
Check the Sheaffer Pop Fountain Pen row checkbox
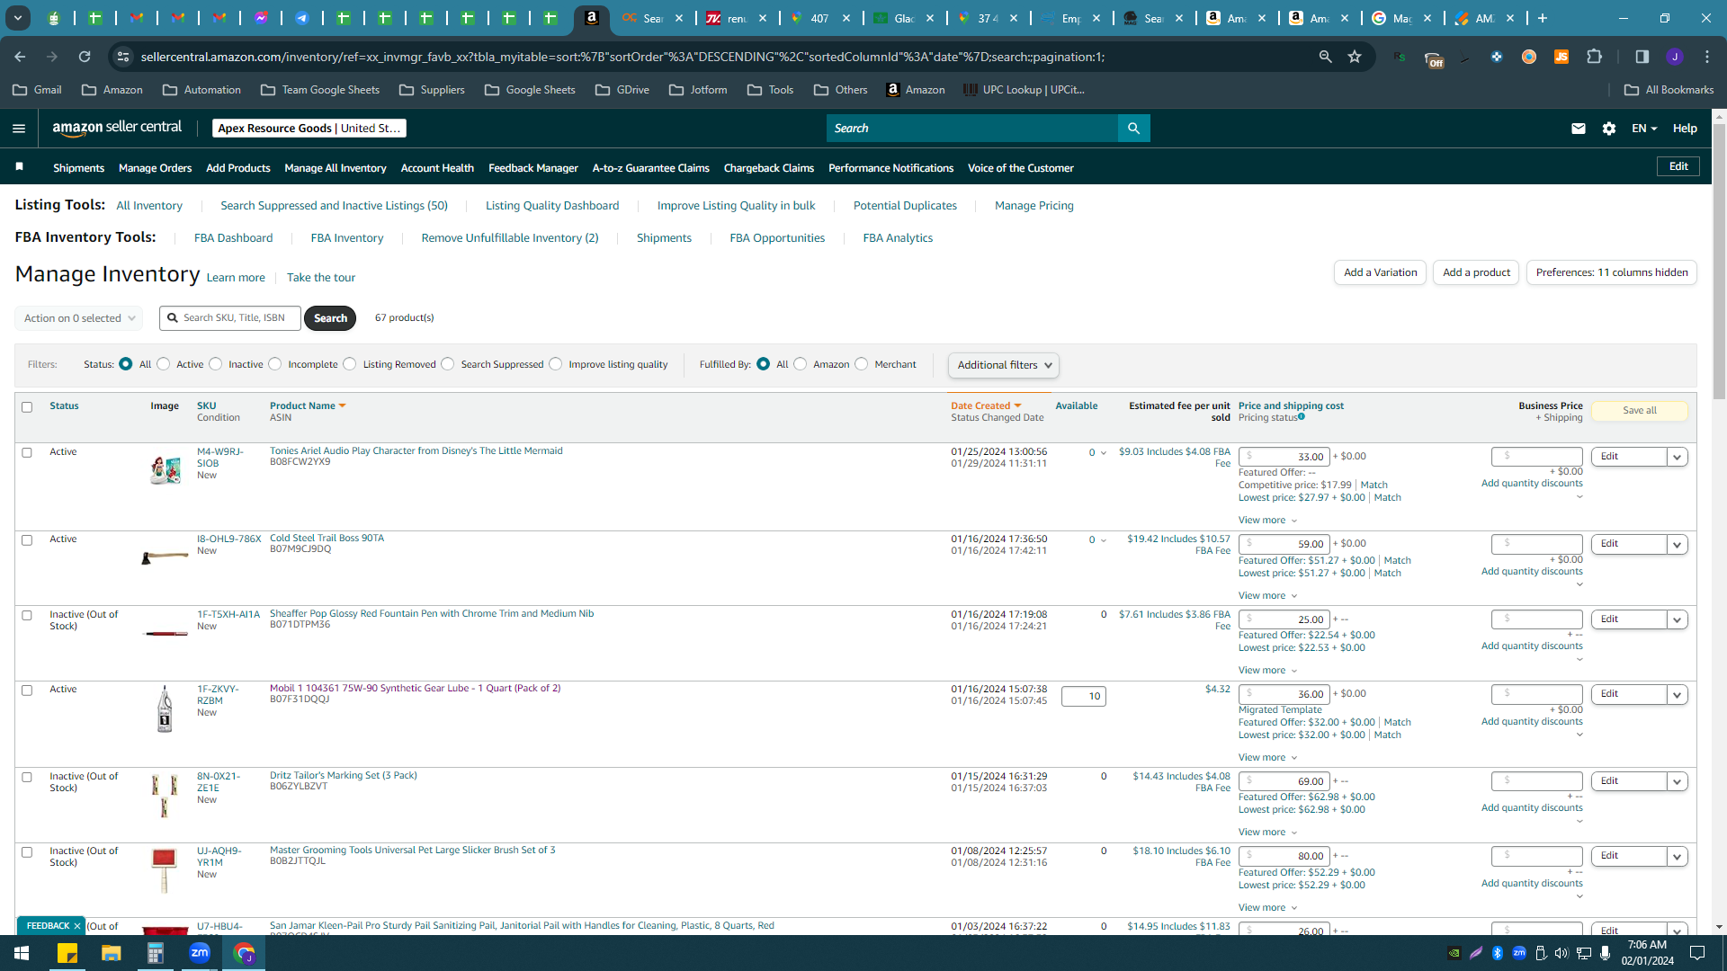(x=27, y=616)
